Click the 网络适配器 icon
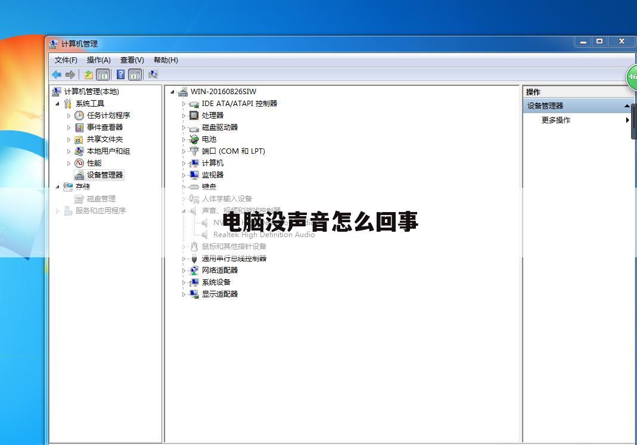The image size is (637, 445). [194, 270]
